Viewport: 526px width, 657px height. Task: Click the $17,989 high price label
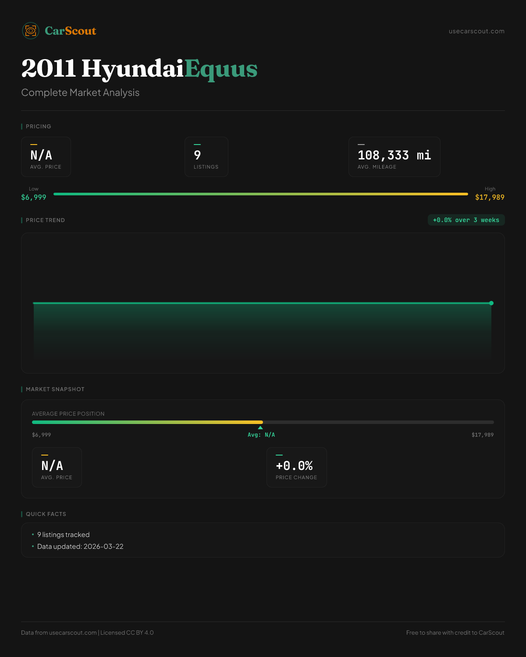pyautogui.click(x=490, y=197)
